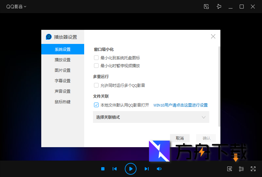Open the toolbox icon in bottom bar
This screenshot has height=177, width=262.
[x=230, y=169]
